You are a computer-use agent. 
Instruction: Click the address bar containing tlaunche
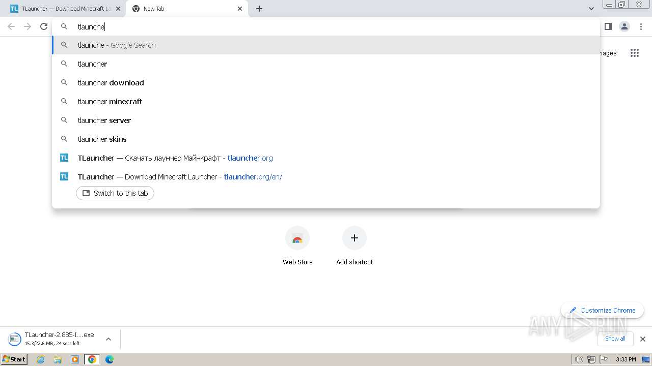(326, 26)
